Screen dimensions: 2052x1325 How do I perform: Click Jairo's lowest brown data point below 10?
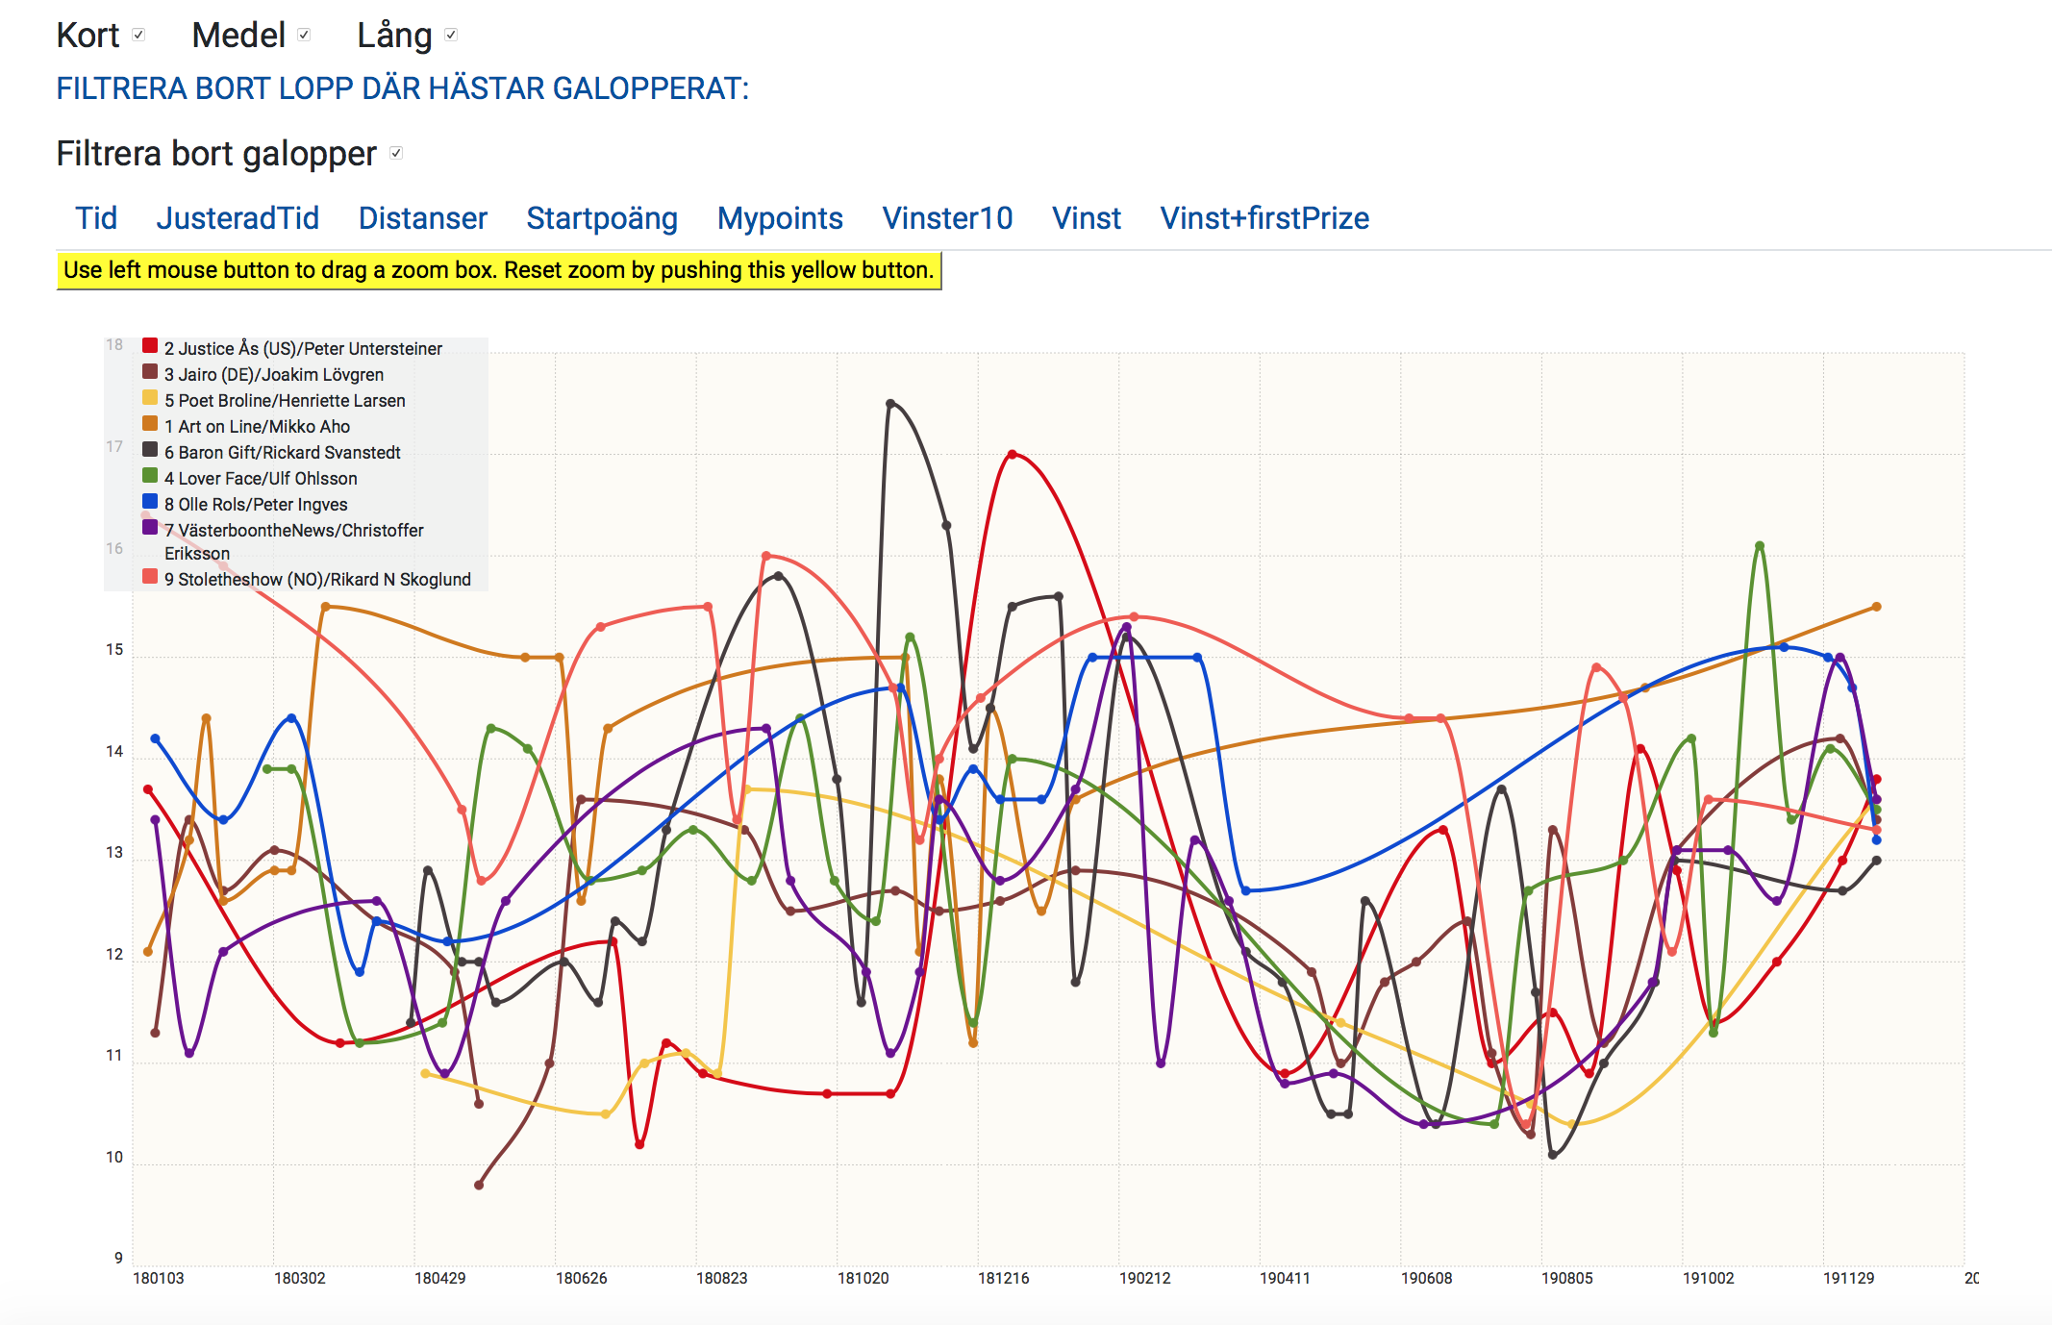(479, 1185)
